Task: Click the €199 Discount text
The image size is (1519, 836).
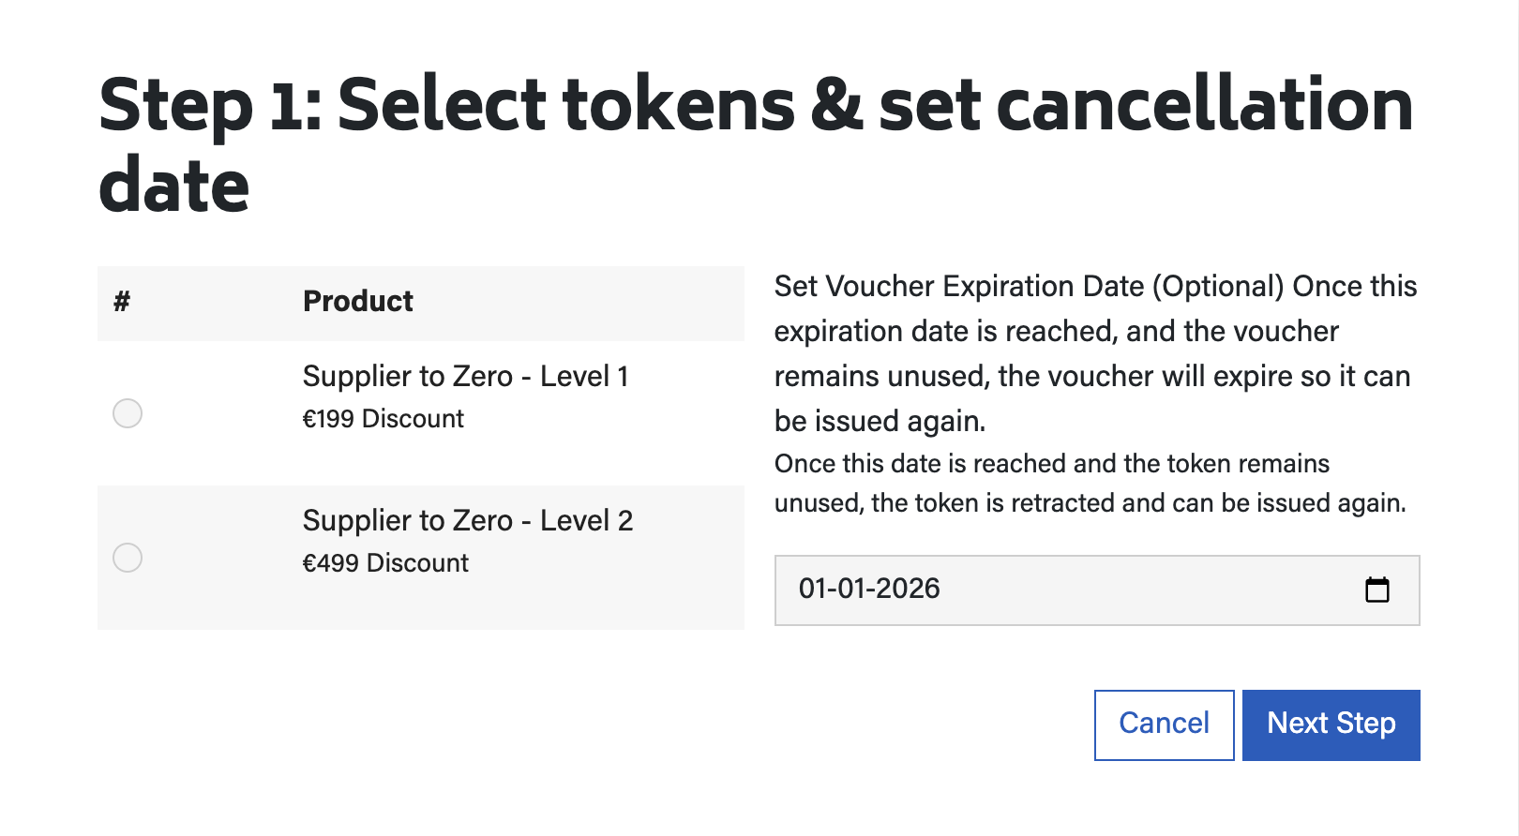Action: (x=383, y=419)
